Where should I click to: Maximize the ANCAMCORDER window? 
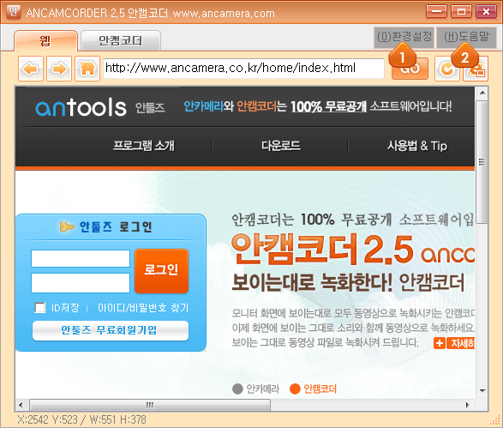[461, 12]
